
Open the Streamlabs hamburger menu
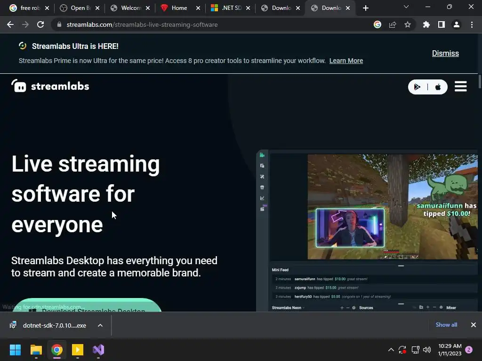pyautogui.click(x=460, y=86)
